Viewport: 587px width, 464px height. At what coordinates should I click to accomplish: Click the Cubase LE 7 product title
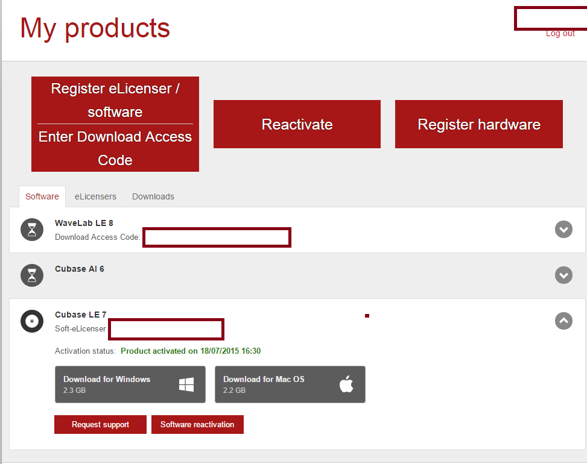point(80,315)
